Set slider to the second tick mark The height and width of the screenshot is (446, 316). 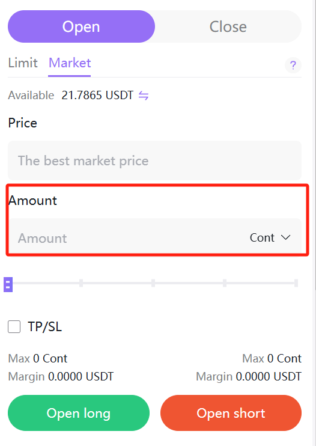click(81, 283)
